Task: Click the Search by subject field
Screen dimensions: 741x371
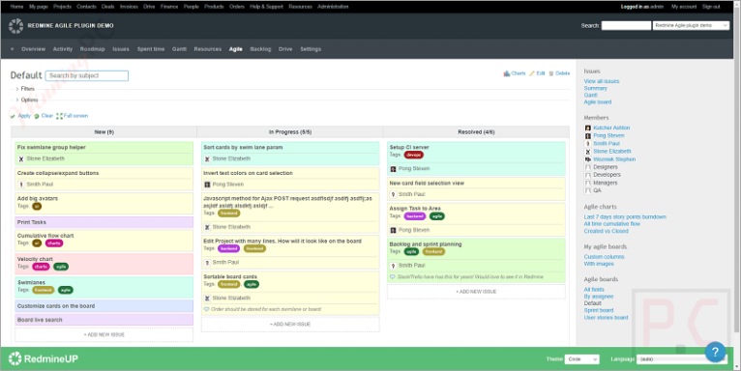Action: point(87,75)
